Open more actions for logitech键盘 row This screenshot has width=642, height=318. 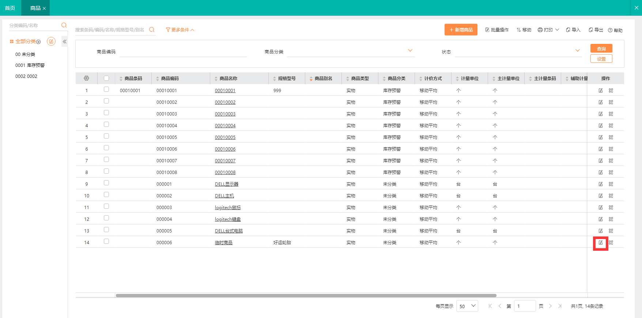[x=611, y=219]
